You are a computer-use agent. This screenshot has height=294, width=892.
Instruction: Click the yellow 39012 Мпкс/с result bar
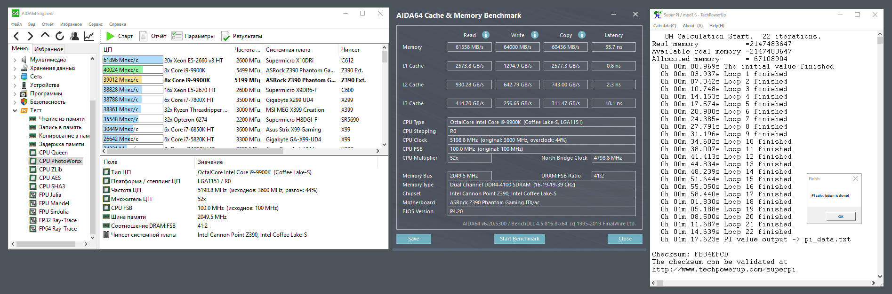(x=133, y=80)
